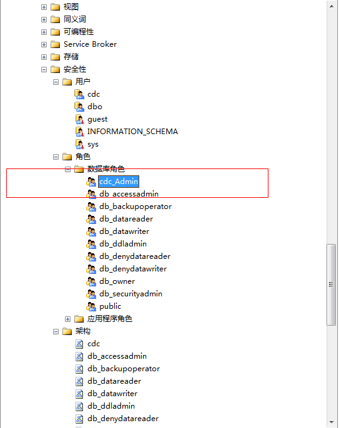Click the vertical scrollbar thumb

332,285
